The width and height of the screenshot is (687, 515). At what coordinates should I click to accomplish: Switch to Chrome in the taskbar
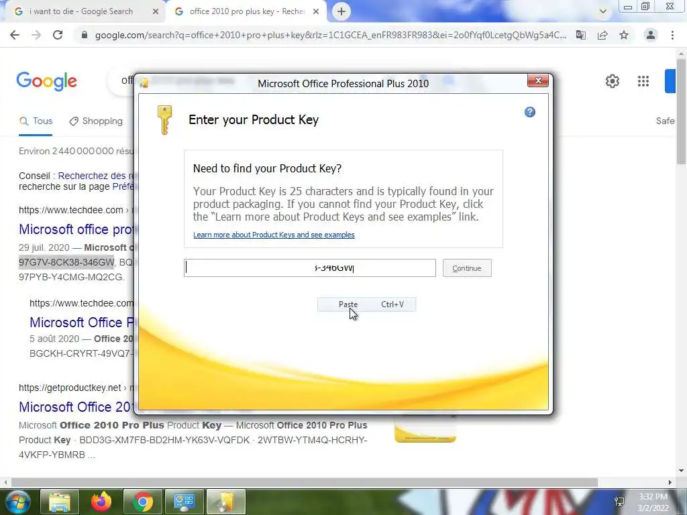tap(143, 502)
